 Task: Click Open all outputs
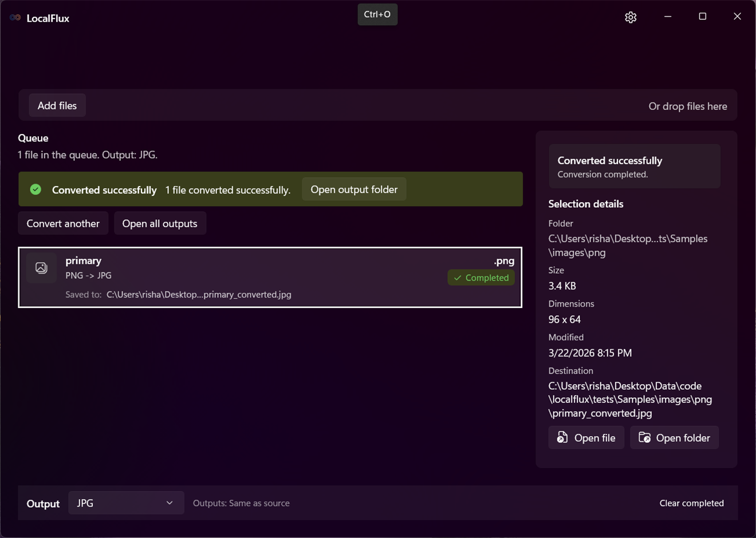coord(160,223)
